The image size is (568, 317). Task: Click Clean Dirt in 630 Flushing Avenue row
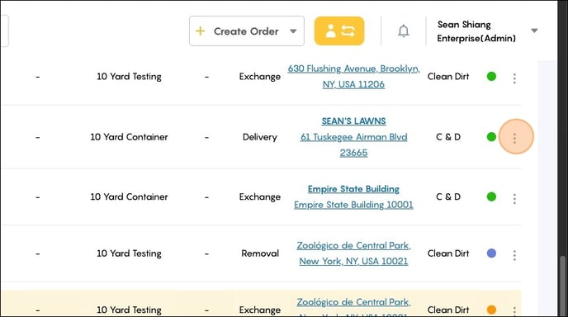(448, 77)
